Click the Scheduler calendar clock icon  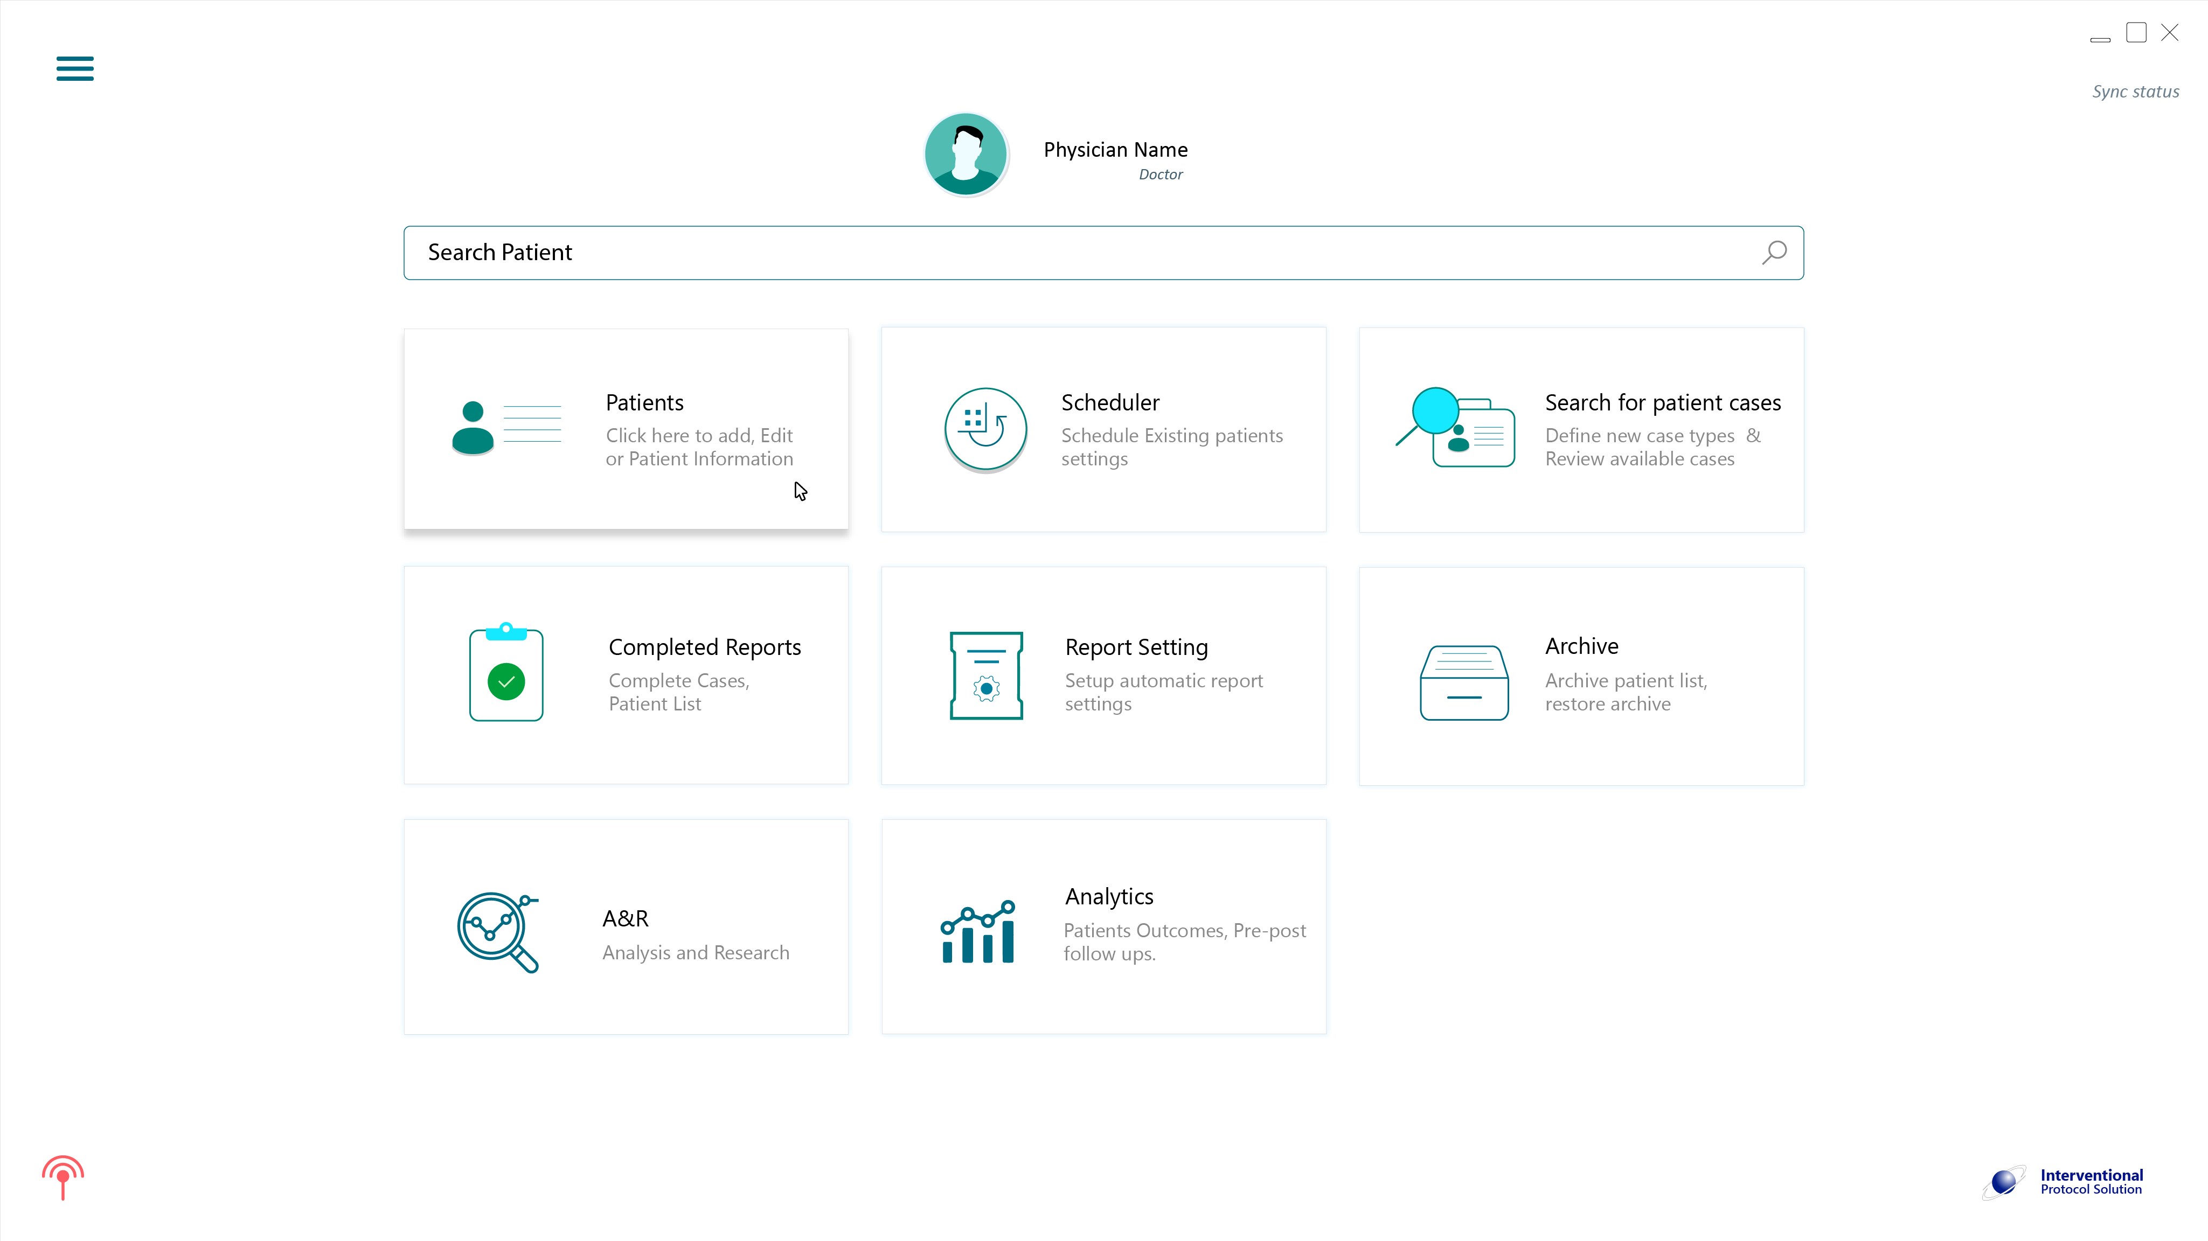985,429
